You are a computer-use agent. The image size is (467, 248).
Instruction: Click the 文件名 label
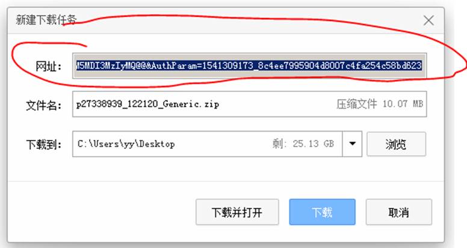click(x=43, y=105)
